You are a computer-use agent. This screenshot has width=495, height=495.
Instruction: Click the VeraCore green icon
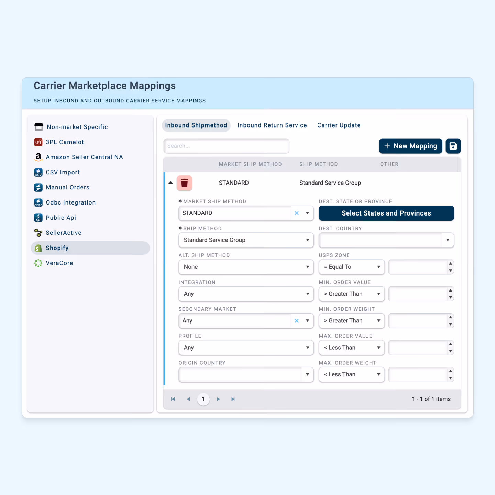click(38, 263)
